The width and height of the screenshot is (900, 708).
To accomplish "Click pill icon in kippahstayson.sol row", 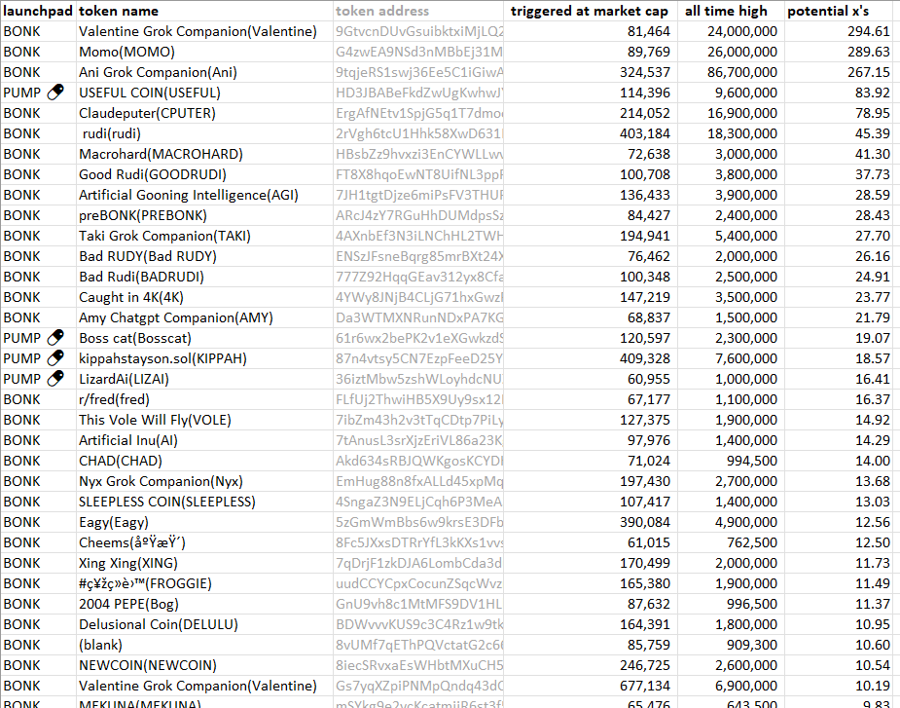I will click(55, 358).
